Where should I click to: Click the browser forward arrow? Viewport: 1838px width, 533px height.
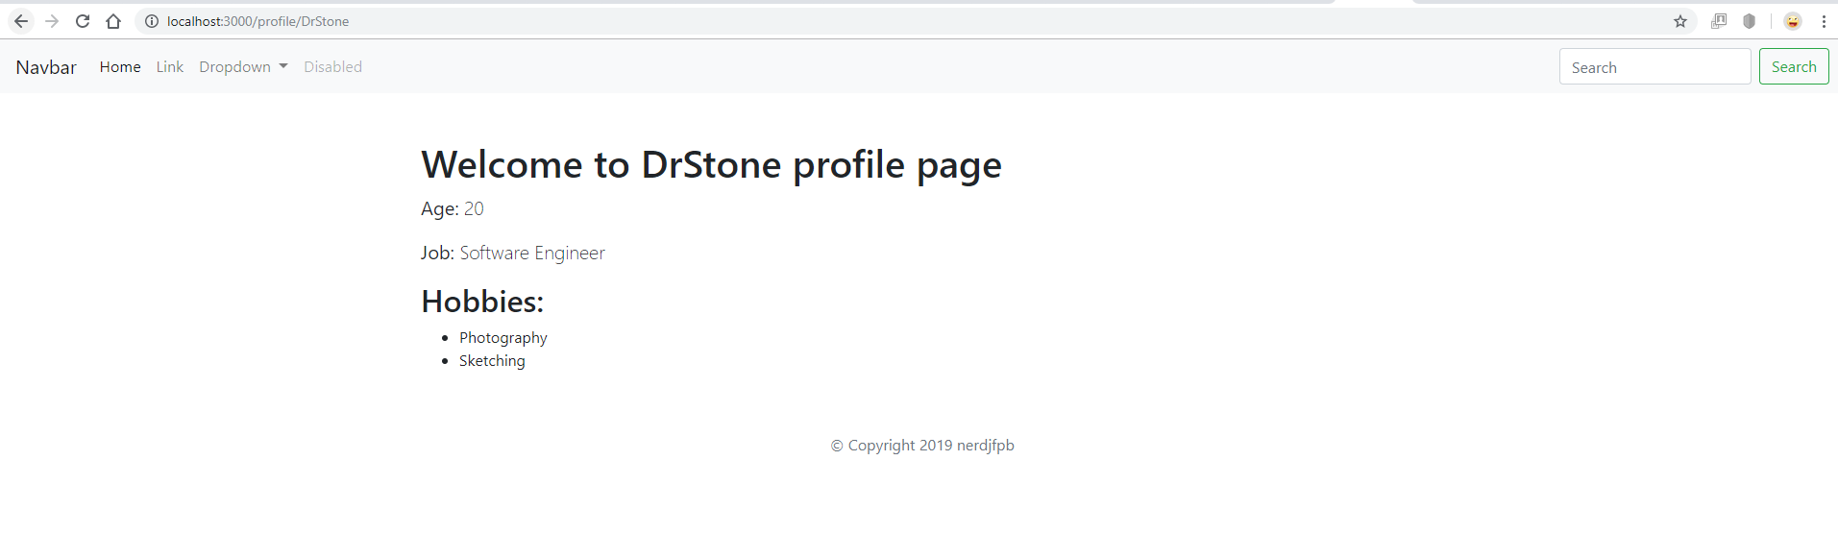tap(52, 21)
